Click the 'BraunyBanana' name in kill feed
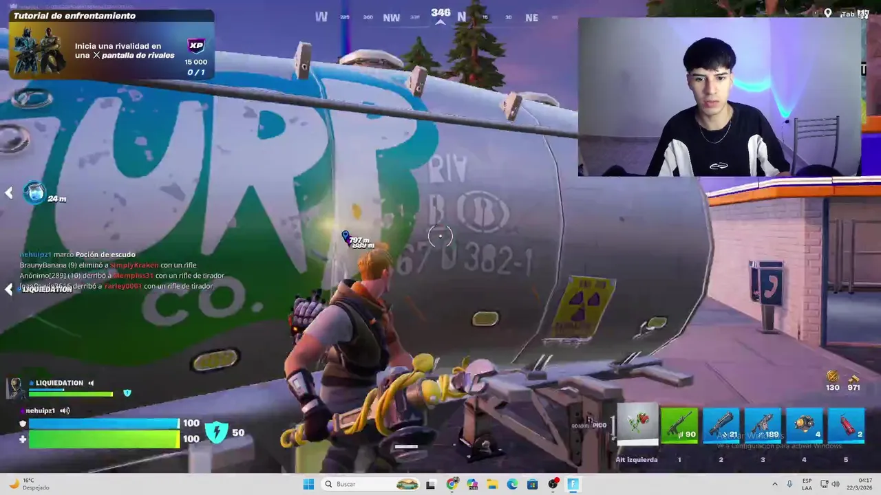881x495 pixels. point(43,265)
